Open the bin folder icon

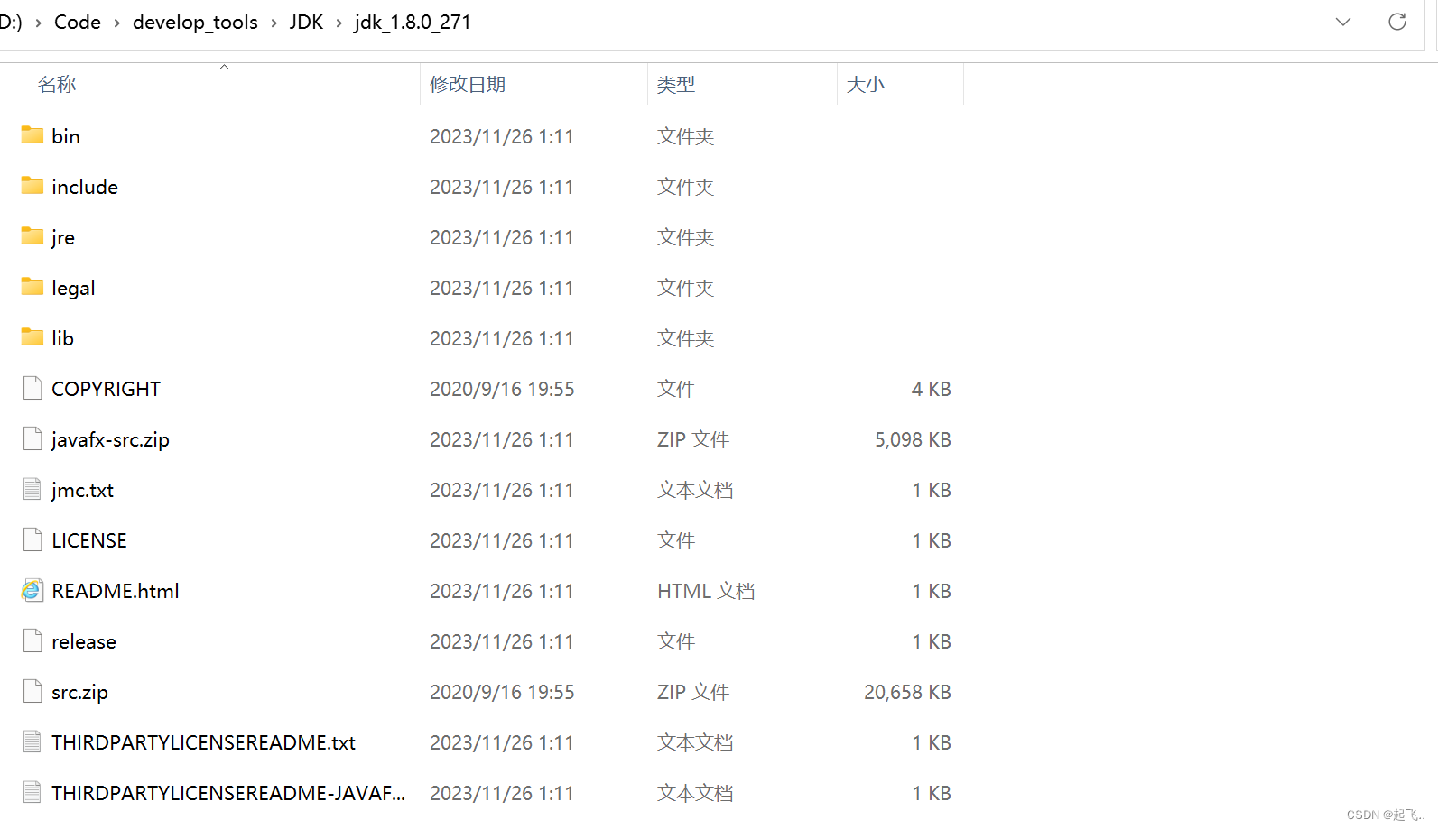pyautogui.click(x=32, y=135)
